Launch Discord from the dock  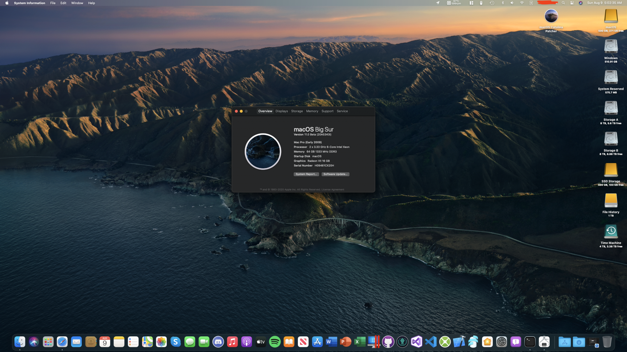pos(218,342)
